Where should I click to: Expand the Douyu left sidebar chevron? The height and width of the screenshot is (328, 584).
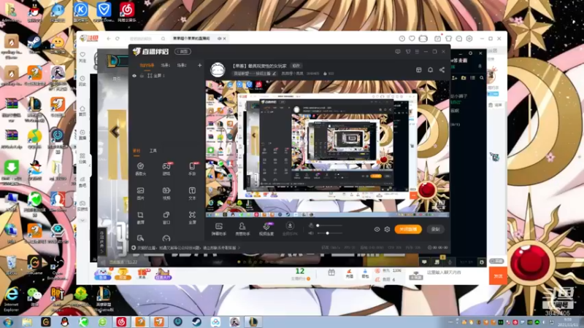[82, 220]
